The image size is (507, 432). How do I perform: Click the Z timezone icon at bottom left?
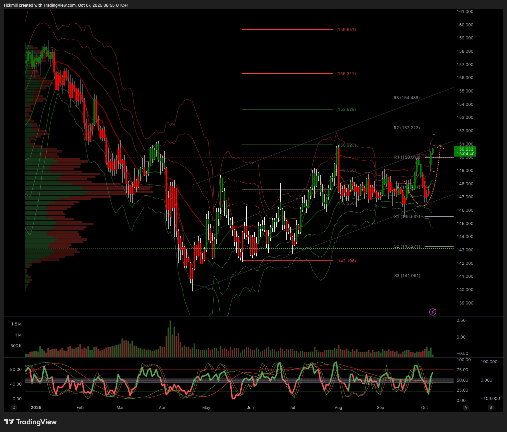[x=14, y=407]
